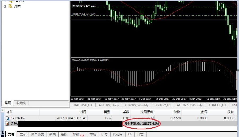239x137 pixels.
Task: Open the AUDJPY,Daily chart tab
Action: click(109, 105)
